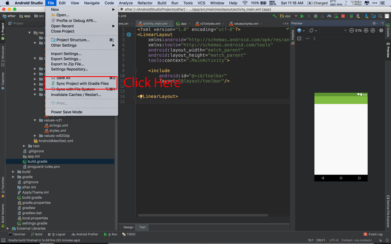391x244 pixels.
Task: Collapse the values-v21 folder
Action: [35, 120]
